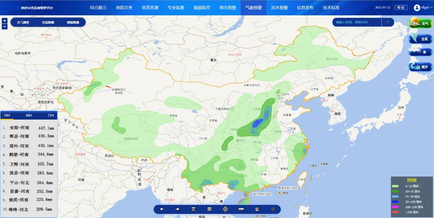Click the search magnifier icon
This screenshot has width=434, height=218.
pos(388,22)
